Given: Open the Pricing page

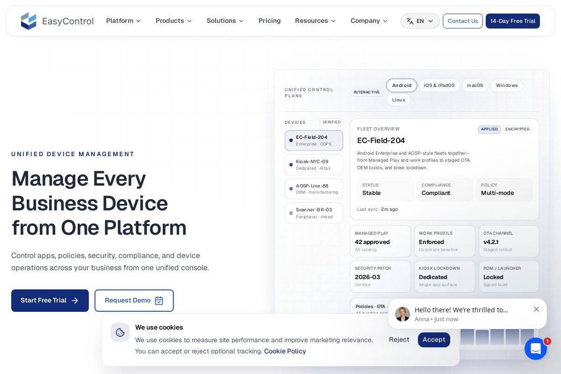Looking at the screenshot, I should click(270, 21).
